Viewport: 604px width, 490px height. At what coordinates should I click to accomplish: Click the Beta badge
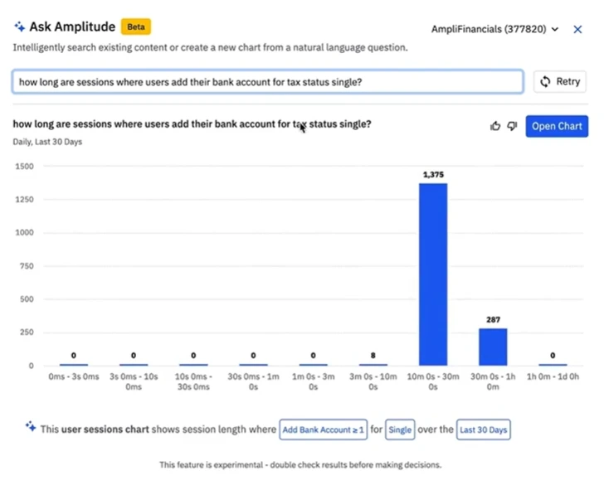136,27
